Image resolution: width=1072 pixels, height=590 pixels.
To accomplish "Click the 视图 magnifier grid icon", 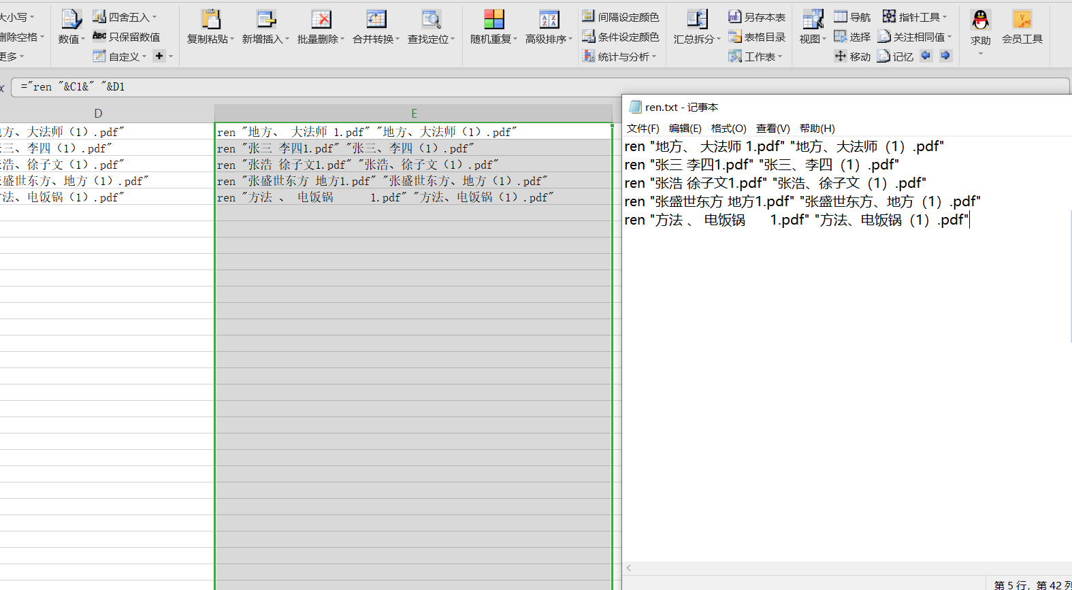I will 813,19.
